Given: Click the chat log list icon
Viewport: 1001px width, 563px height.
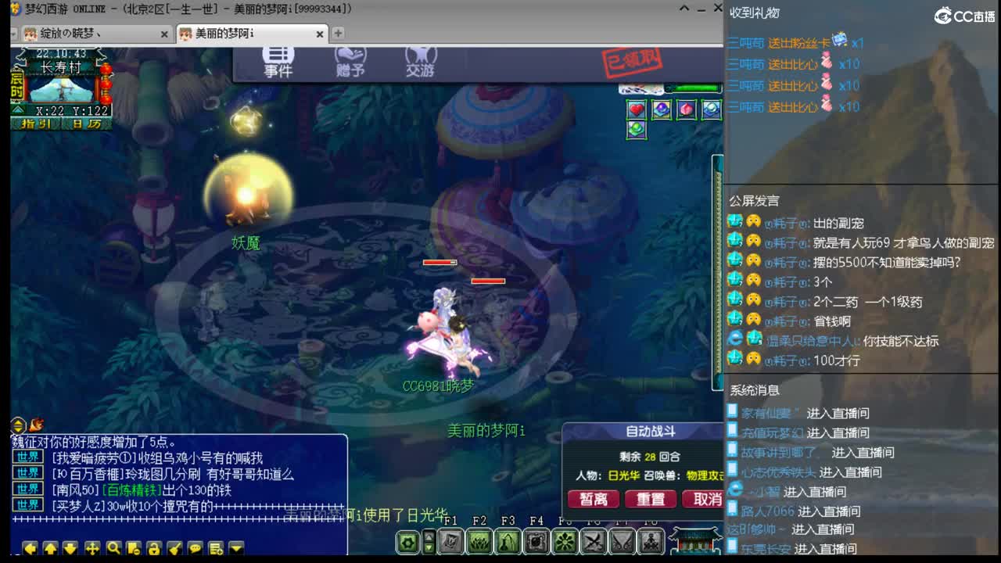Looking at the screenshot, I should point(216,549).
